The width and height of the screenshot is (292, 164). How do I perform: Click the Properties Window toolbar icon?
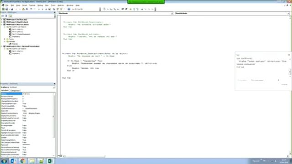pyautogui.click(x=57, y=9)
